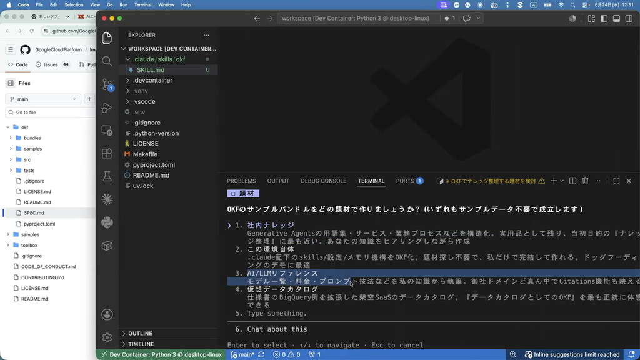The image size is (640, 360).
Task: Toggle primary side bar visibility
Action: pos(604,18)
